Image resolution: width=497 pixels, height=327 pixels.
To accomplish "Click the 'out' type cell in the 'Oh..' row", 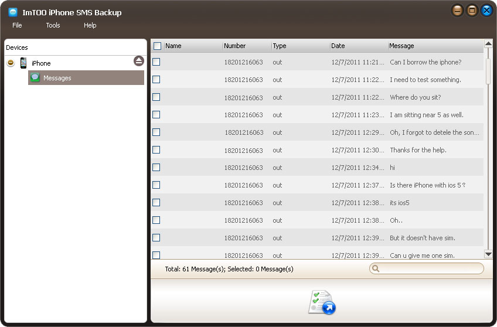I will pos(277,220).
